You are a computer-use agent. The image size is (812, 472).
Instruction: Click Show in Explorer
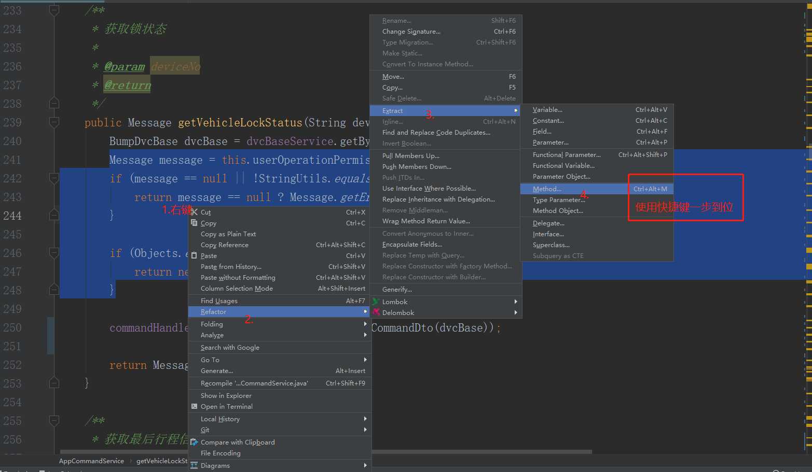280,395
